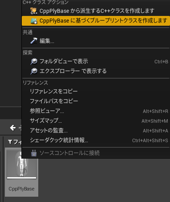Open シェーダクック統計情報... entry
170x202 pixels.
click(96, 140)
